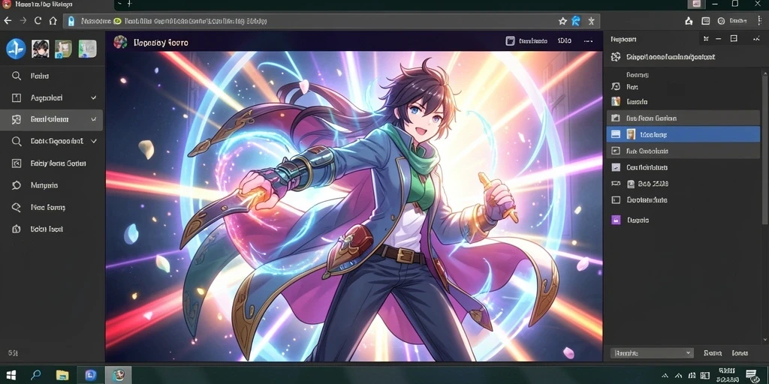Click the purple square icon in right panel list
This screenshot has width=769, height=384.
pos(616,220)
